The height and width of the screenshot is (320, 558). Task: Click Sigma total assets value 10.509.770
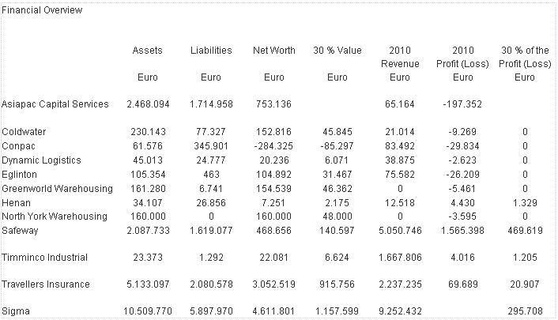[149, 311]
